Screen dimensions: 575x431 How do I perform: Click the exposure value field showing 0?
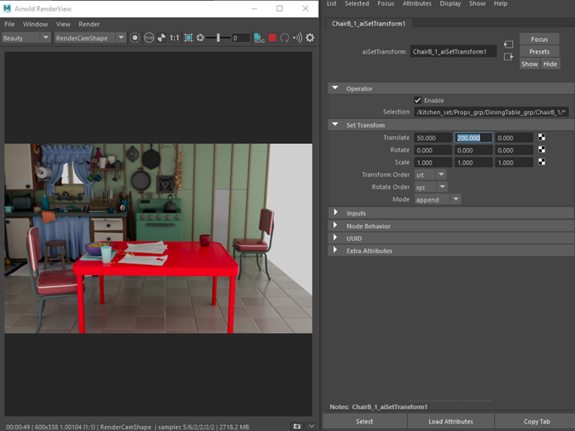click(x=241, y=37)
